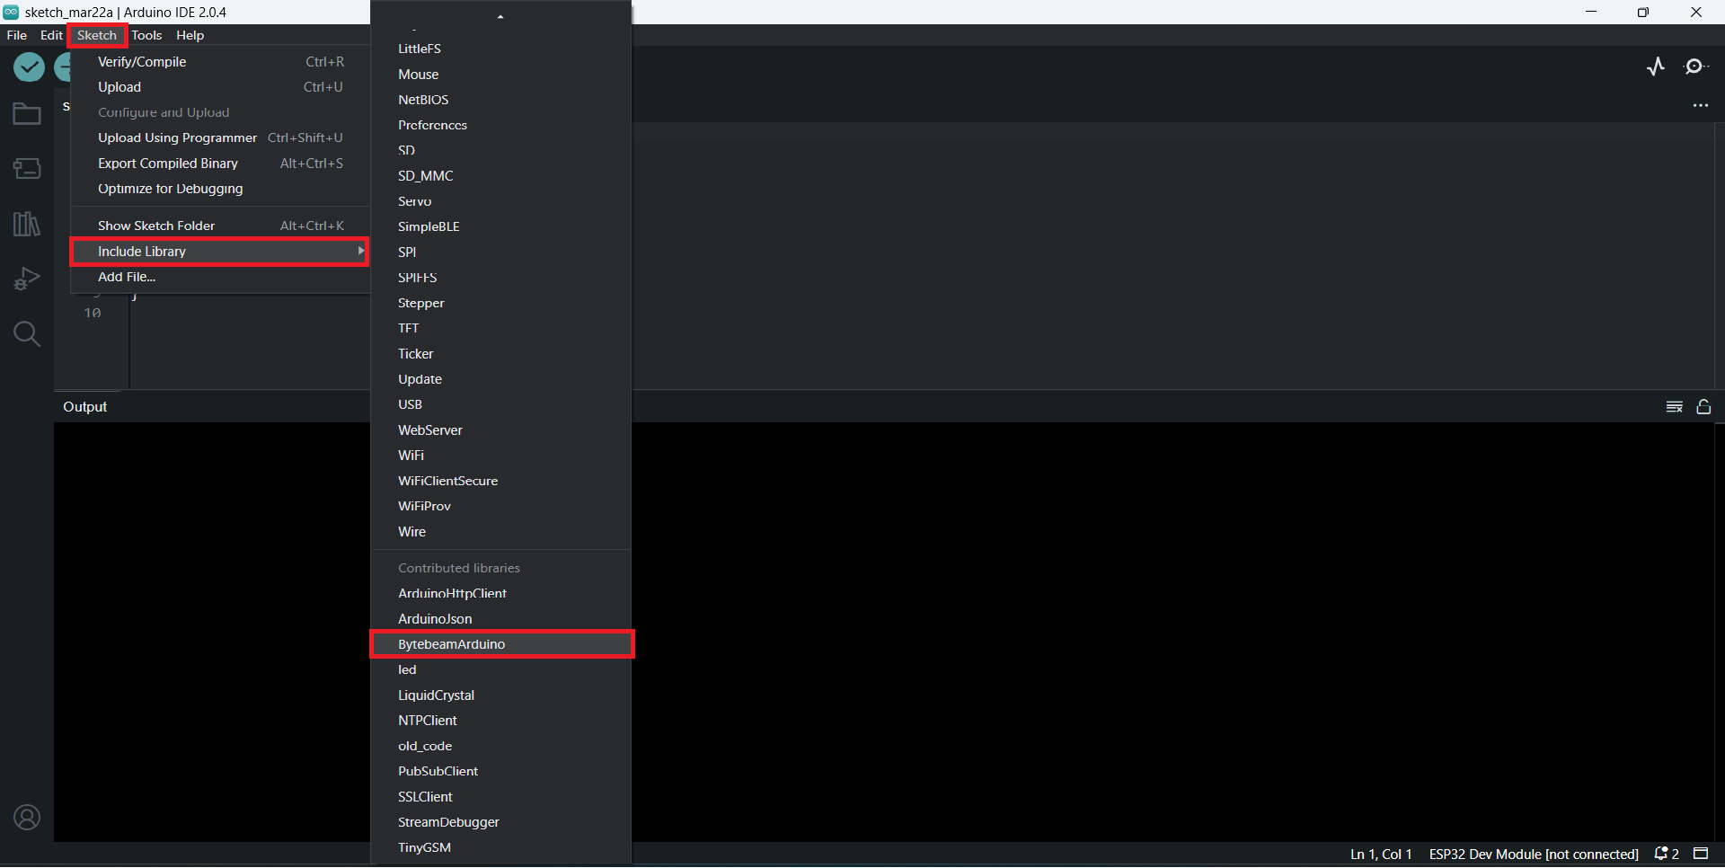Select Verify/Compile from Sketch menu
Image resolution: width=1725 pixels, height=868 pixels.
tap(220, 62)
